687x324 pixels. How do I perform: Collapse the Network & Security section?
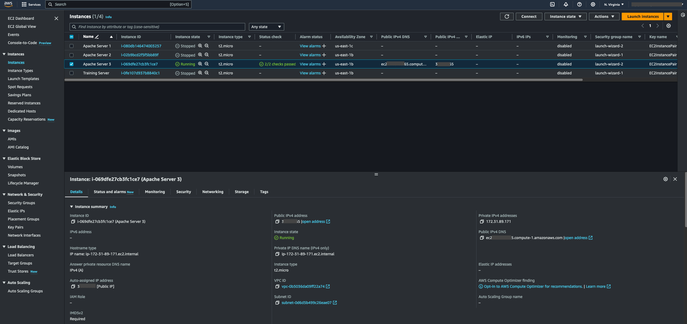coord(4,194)
